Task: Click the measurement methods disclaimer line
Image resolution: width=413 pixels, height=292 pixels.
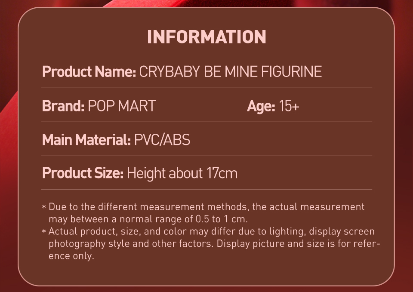Action: click(206, 207)
